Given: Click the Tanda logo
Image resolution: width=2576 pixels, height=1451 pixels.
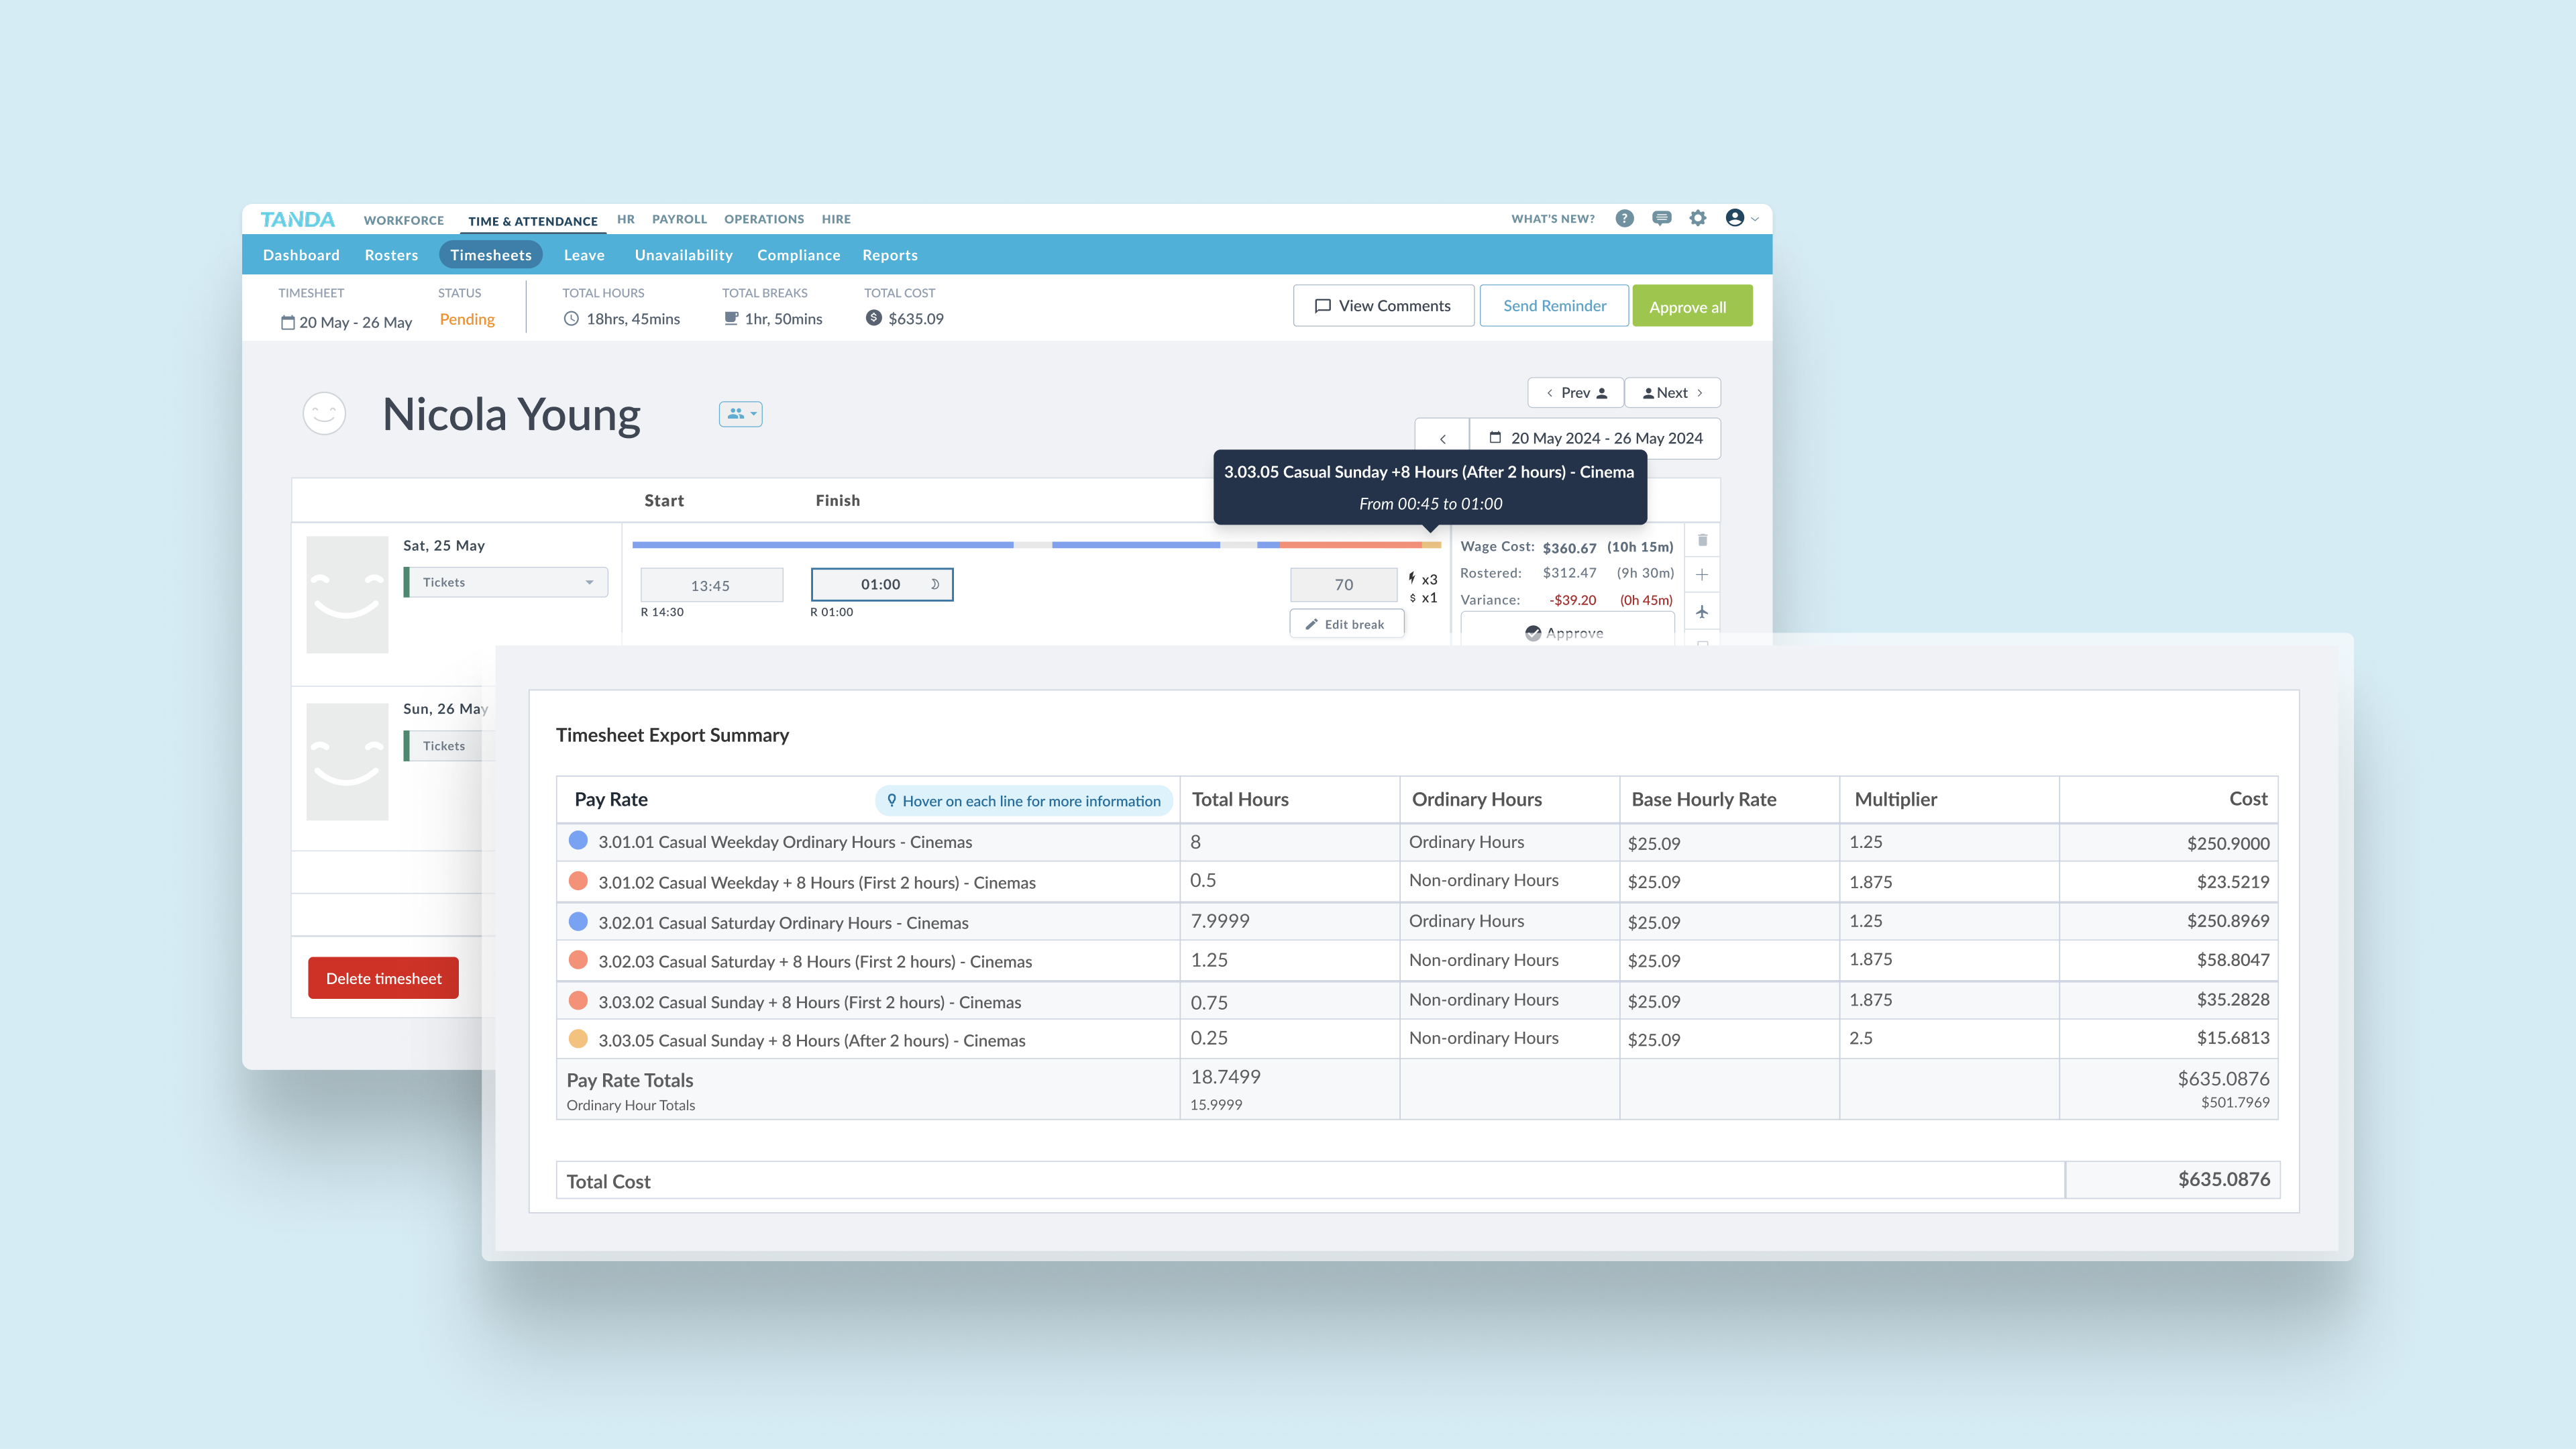Looking at the screenshot, I should pos(297,219).
